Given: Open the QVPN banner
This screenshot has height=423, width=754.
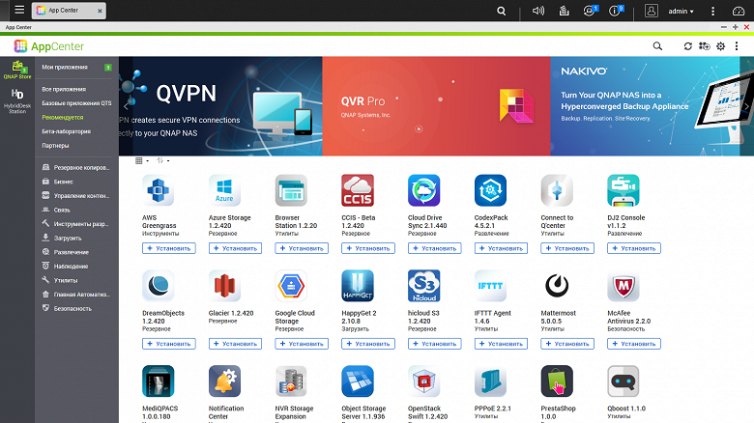Looking at the screenshot, I should (220, 106).
